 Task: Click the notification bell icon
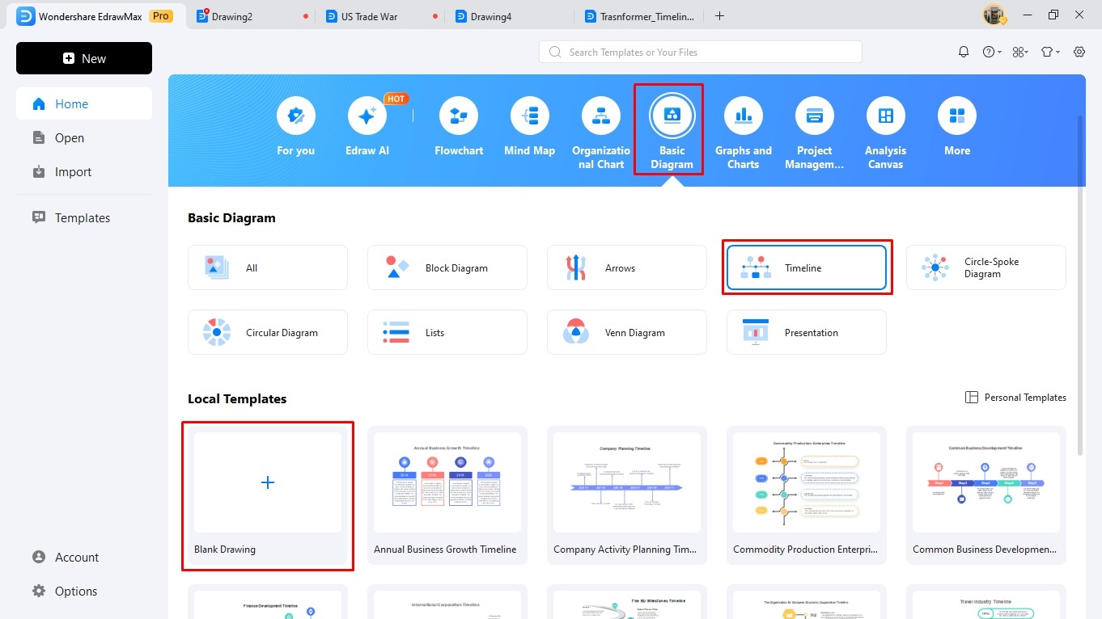(x=964, y=52)
